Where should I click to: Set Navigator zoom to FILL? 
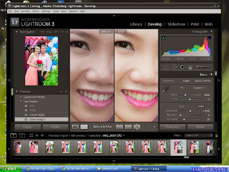point(50,32)
